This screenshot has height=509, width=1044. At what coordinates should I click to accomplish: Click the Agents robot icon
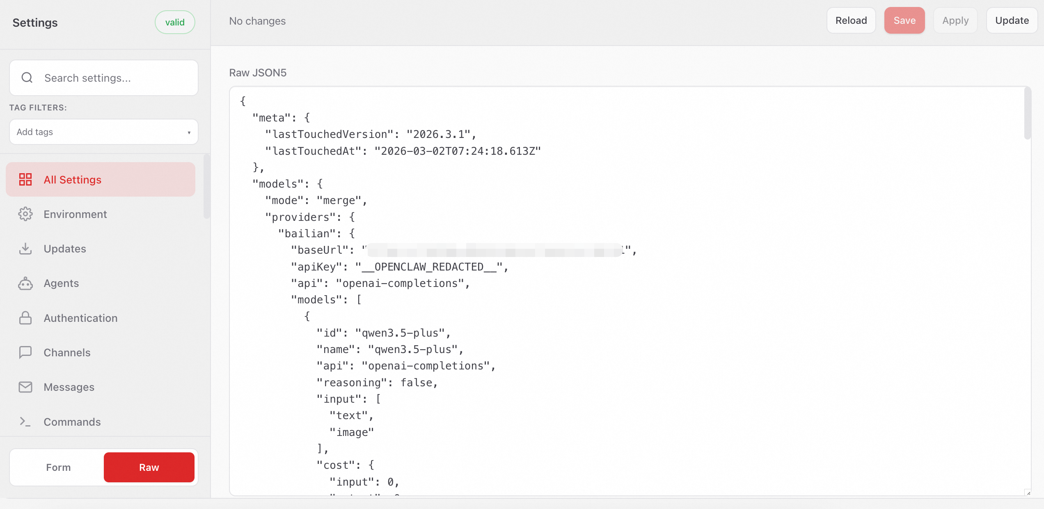point(25,283)
